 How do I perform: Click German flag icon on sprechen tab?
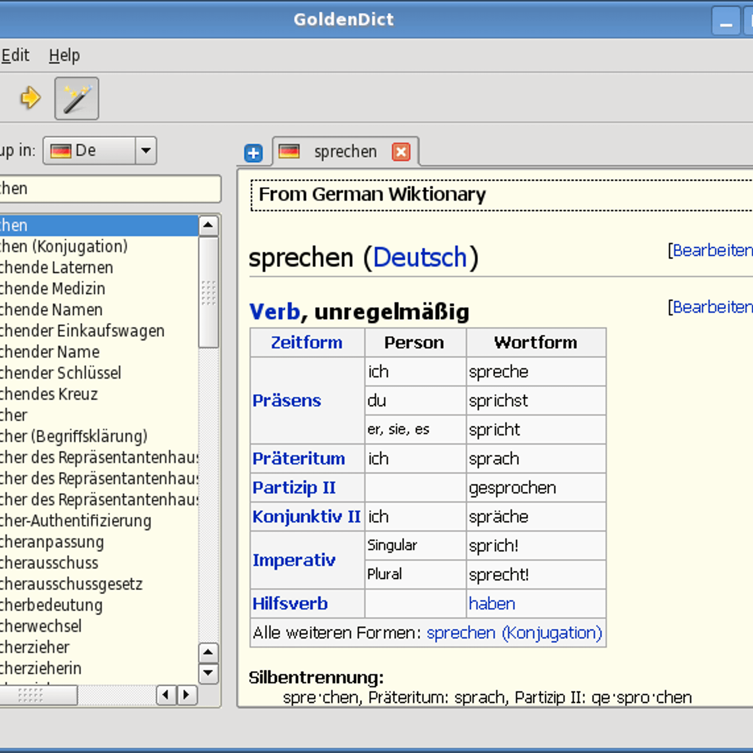pyautogui.click(x=289, y=152)
